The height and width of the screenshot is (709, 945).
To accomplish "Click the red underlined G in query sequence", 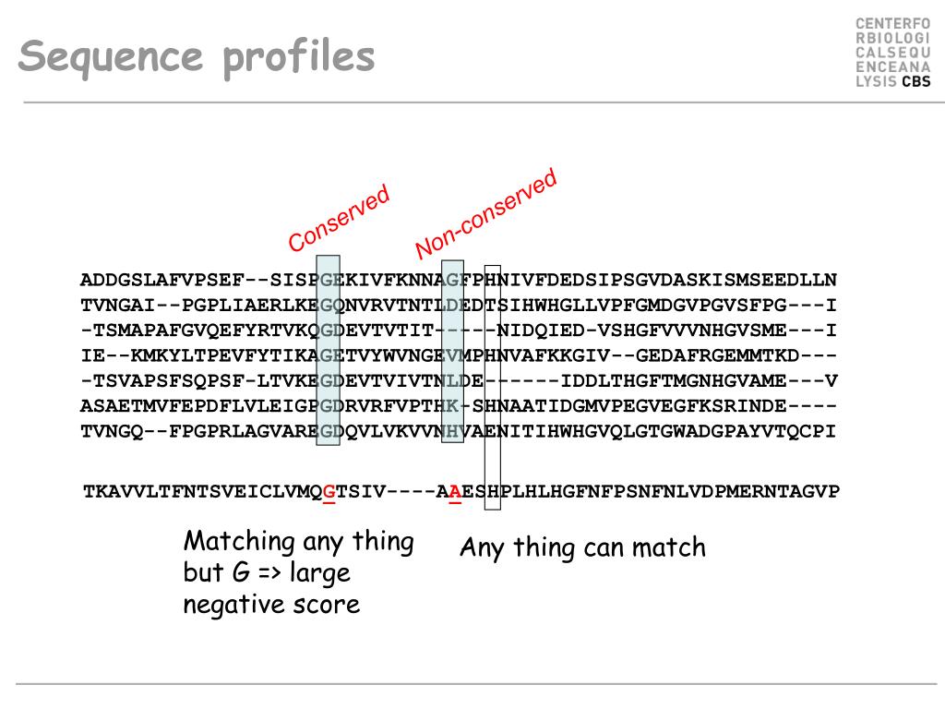I will (329, 493).
